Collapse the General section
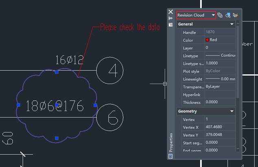258x167 pixels. (232, 24)
